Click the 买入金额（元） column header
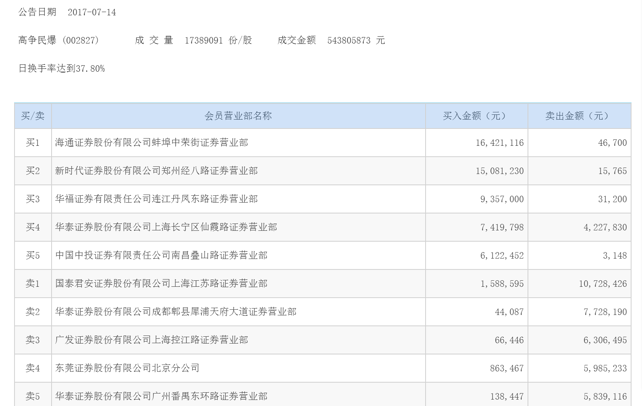Screen dimensions: 642x406 [476, 116]
